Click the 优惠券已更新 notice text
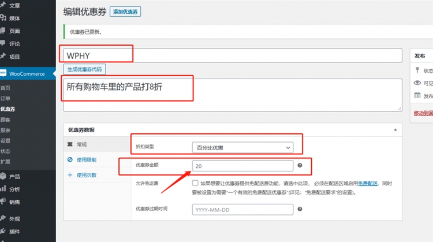 [x=85, y=32]
